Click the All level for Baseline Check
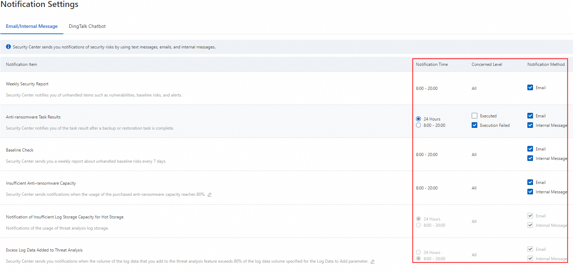 tap(474, 155)
